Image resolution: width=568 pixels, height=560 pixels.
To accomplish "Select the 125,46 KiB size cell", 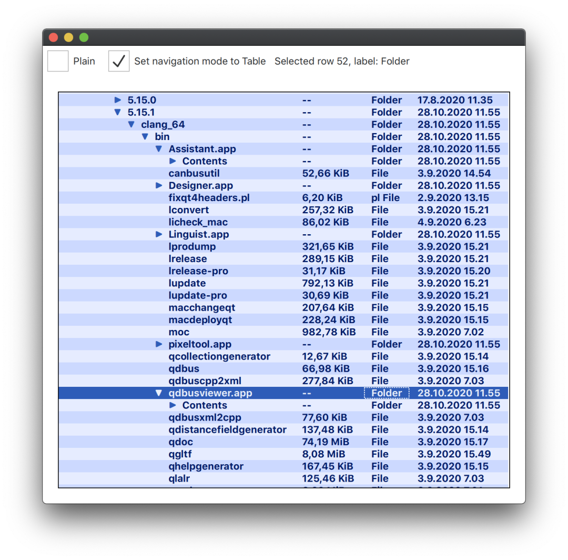I will coord(328,478).
